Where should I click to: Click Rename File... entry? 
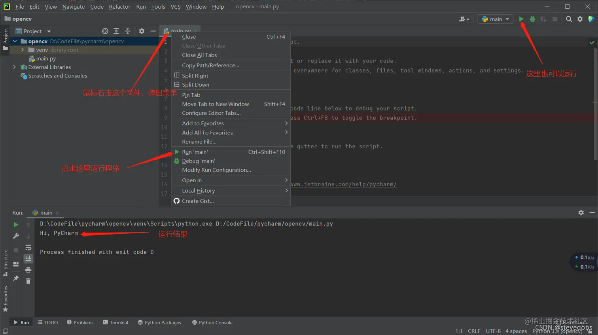click(231, 142)
